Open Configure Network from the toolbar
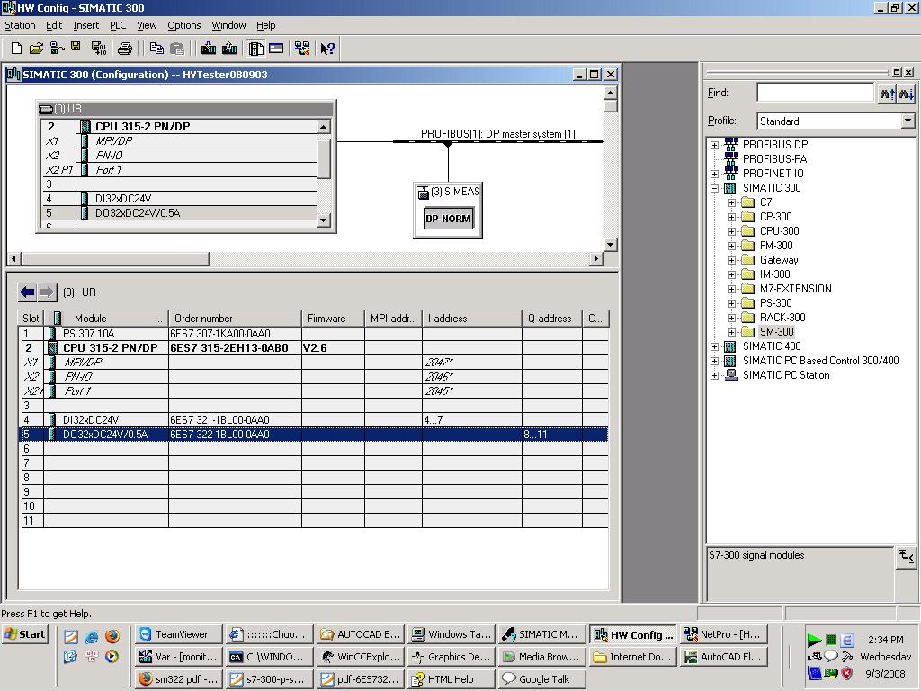 [x=302, y=49]
